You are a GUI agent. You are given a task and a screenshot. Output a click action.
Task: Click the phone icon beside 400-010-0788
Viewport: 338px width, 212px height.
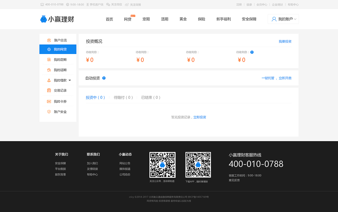tap(42, 4)
